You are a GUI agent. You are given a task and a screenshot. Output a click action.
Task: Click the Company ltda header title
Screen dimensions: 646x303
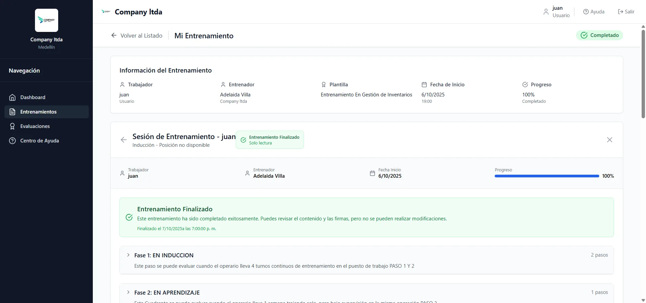[x=139, y=12]
